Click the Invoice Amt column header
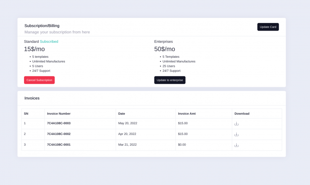 187,114
